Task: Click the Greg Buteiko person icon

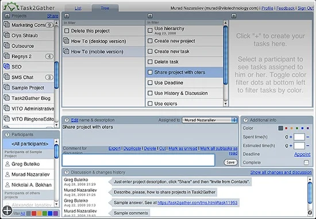Action: 7,164
